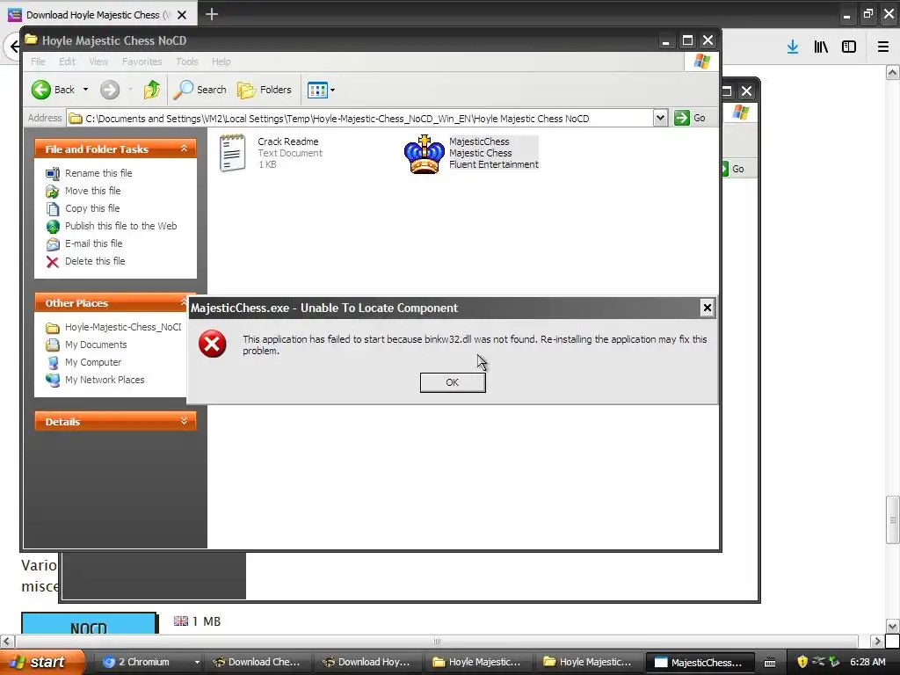
Task: Click the 6:28 AM system clock
Action: click(x=867, y=662)
